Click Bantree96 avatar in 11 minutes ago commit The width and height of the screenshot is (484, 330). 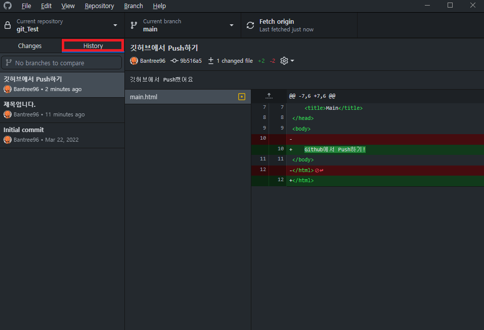point(8,114)
